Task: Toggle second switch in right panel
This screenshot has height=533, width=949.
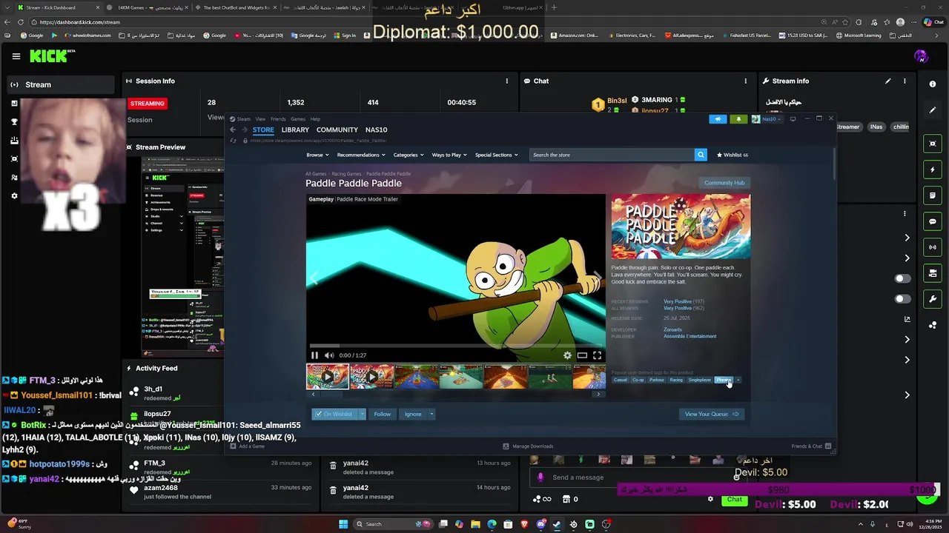Action: tap(902, 299)
